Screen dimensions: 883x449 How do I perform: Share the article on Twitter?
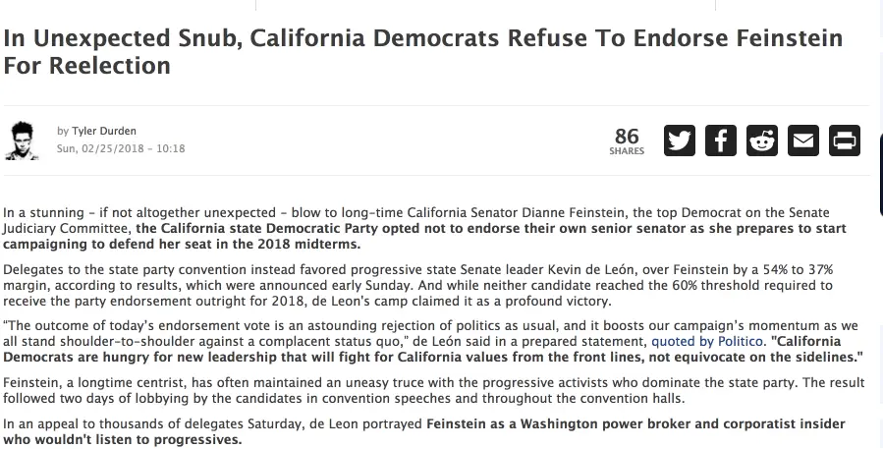679,140
